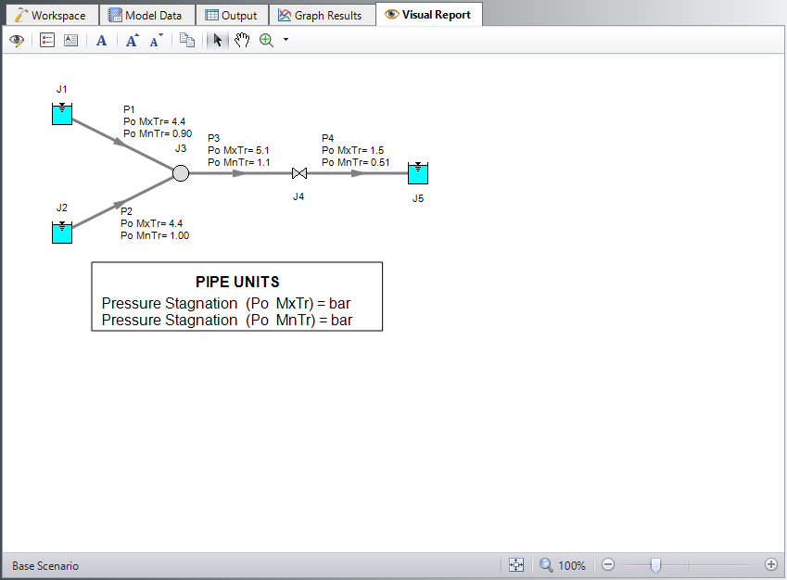This screenshot has width=787, height=580.
Task: Decrease font size with smaller A icon
Action: point(155,40)
